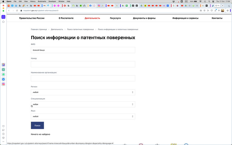Switch to the Google Sheets tab
232x145 pixels.
[x=127, y=6]
